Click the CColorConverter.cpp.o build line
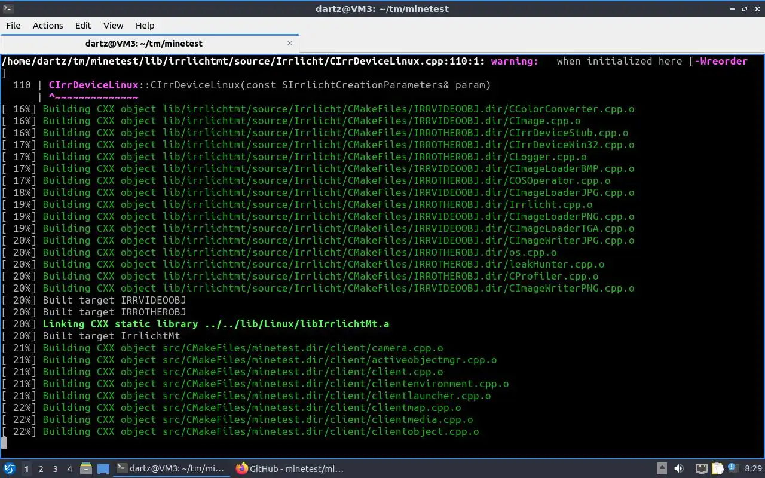The height and width of the screenshot is (478, 765). 318,109
